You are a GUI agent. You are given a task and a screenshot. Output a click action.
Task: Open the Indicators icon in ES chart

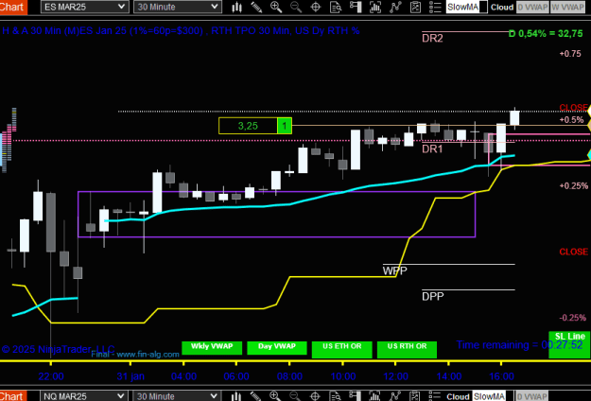pos(395,8)
